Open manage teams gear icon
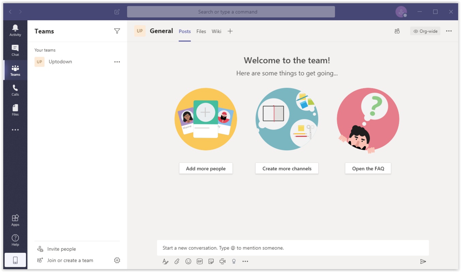The width and height of the screenshot is (461, 272). (117, 260)
